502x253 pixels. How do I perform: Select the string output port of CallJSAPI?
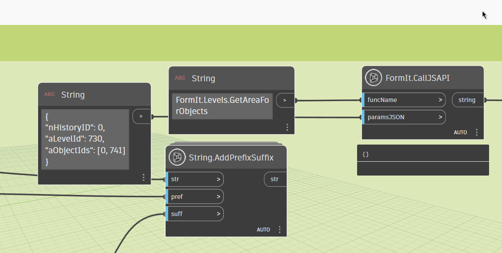[x=467, y=99]
